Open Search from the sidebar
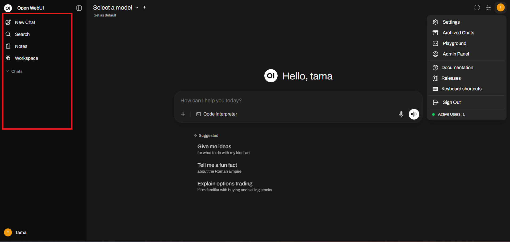The height and width of the screenshot is (242, 510). click(x=22, y=34)
